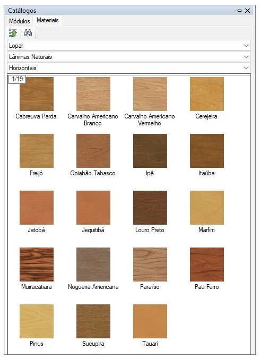Close the Catálogos panel
The height and width of the screenshot is (358, 260).
tap(247, 11)
